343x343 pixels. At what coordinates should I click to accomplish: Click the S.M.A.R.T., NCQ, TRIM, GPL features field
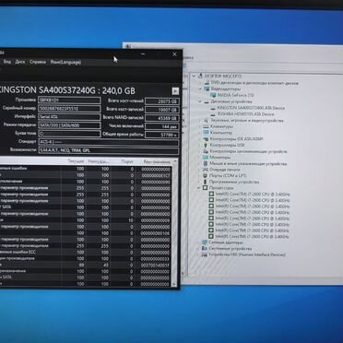click(x=109, y=150)
